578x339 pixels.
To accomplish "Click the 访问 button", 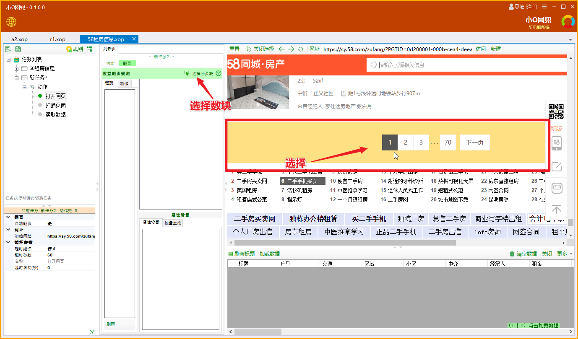I will 481,49.
